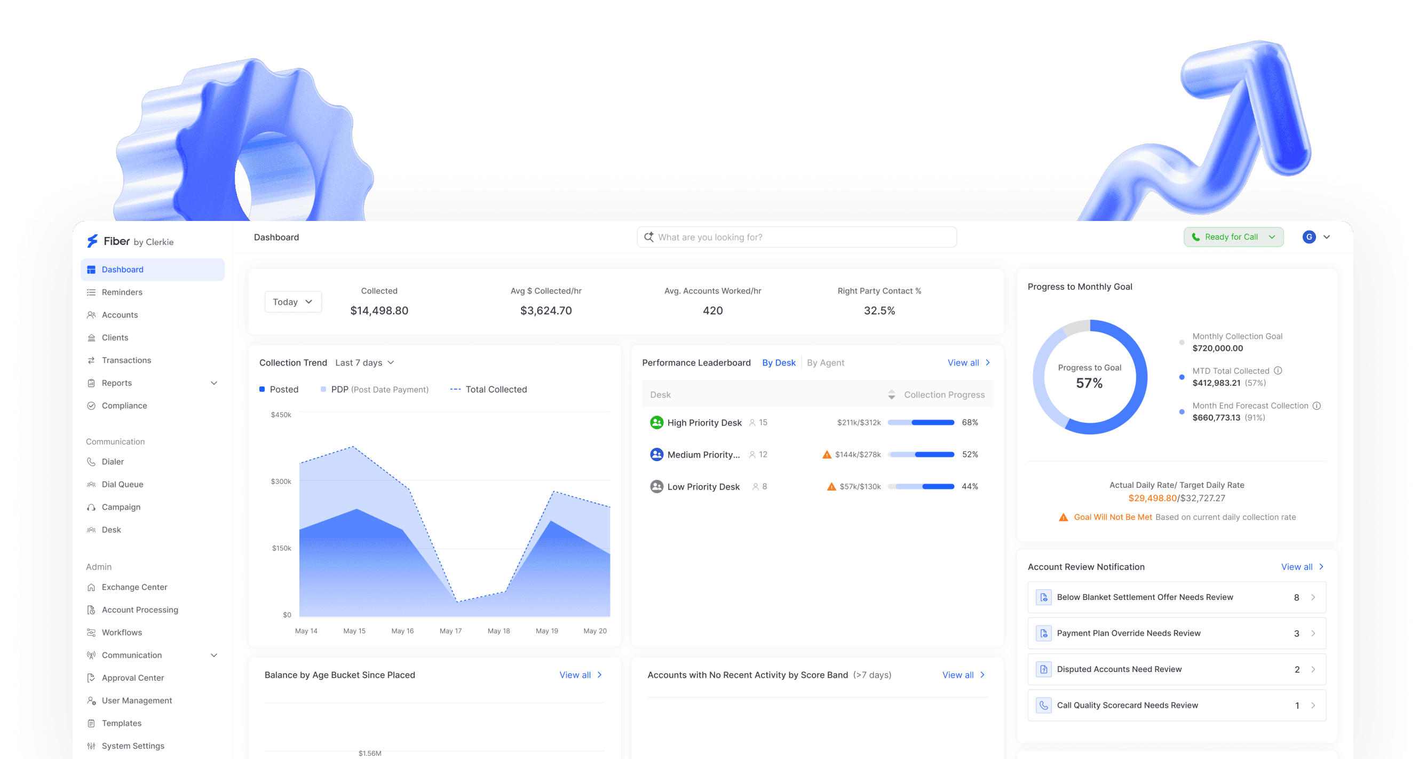This screenshot has width=1427, height=759.
Task: Click the 'What are you looking for?' search box
Action: click(797, 237)
